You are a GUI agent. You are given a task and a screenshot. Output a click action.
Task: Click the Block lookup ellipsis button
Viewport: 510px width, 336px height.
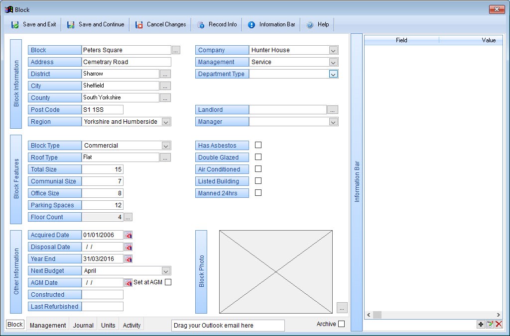click(x=176, y=50)
